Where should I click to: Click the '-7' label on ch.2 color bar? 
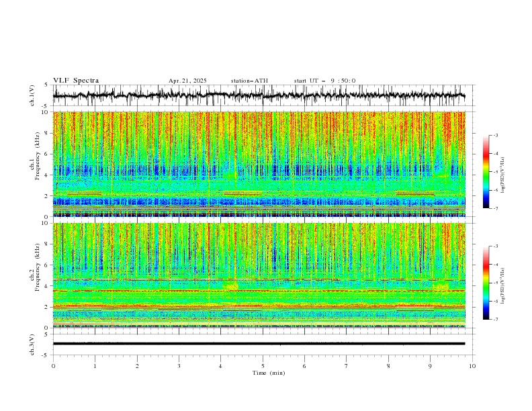(x=496, y=319)
